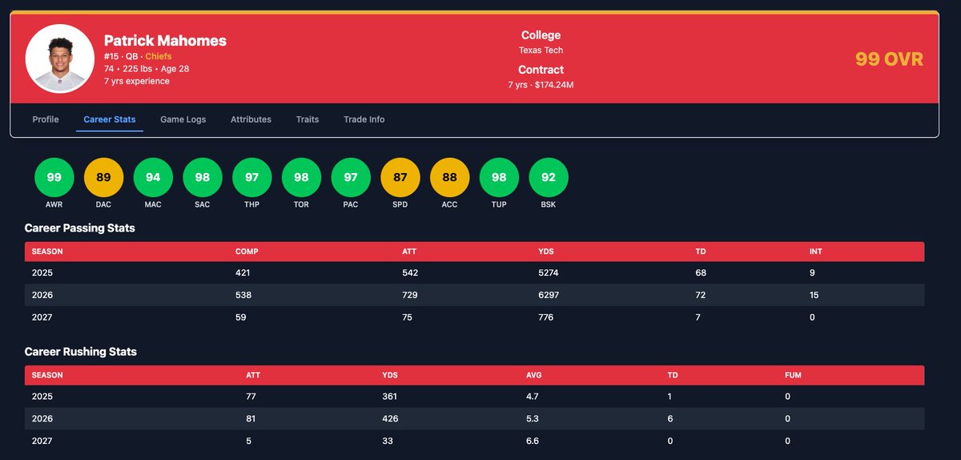961x460 pixels.
Task: Click rushing average value 5.3
Action: tap(531, 418)
